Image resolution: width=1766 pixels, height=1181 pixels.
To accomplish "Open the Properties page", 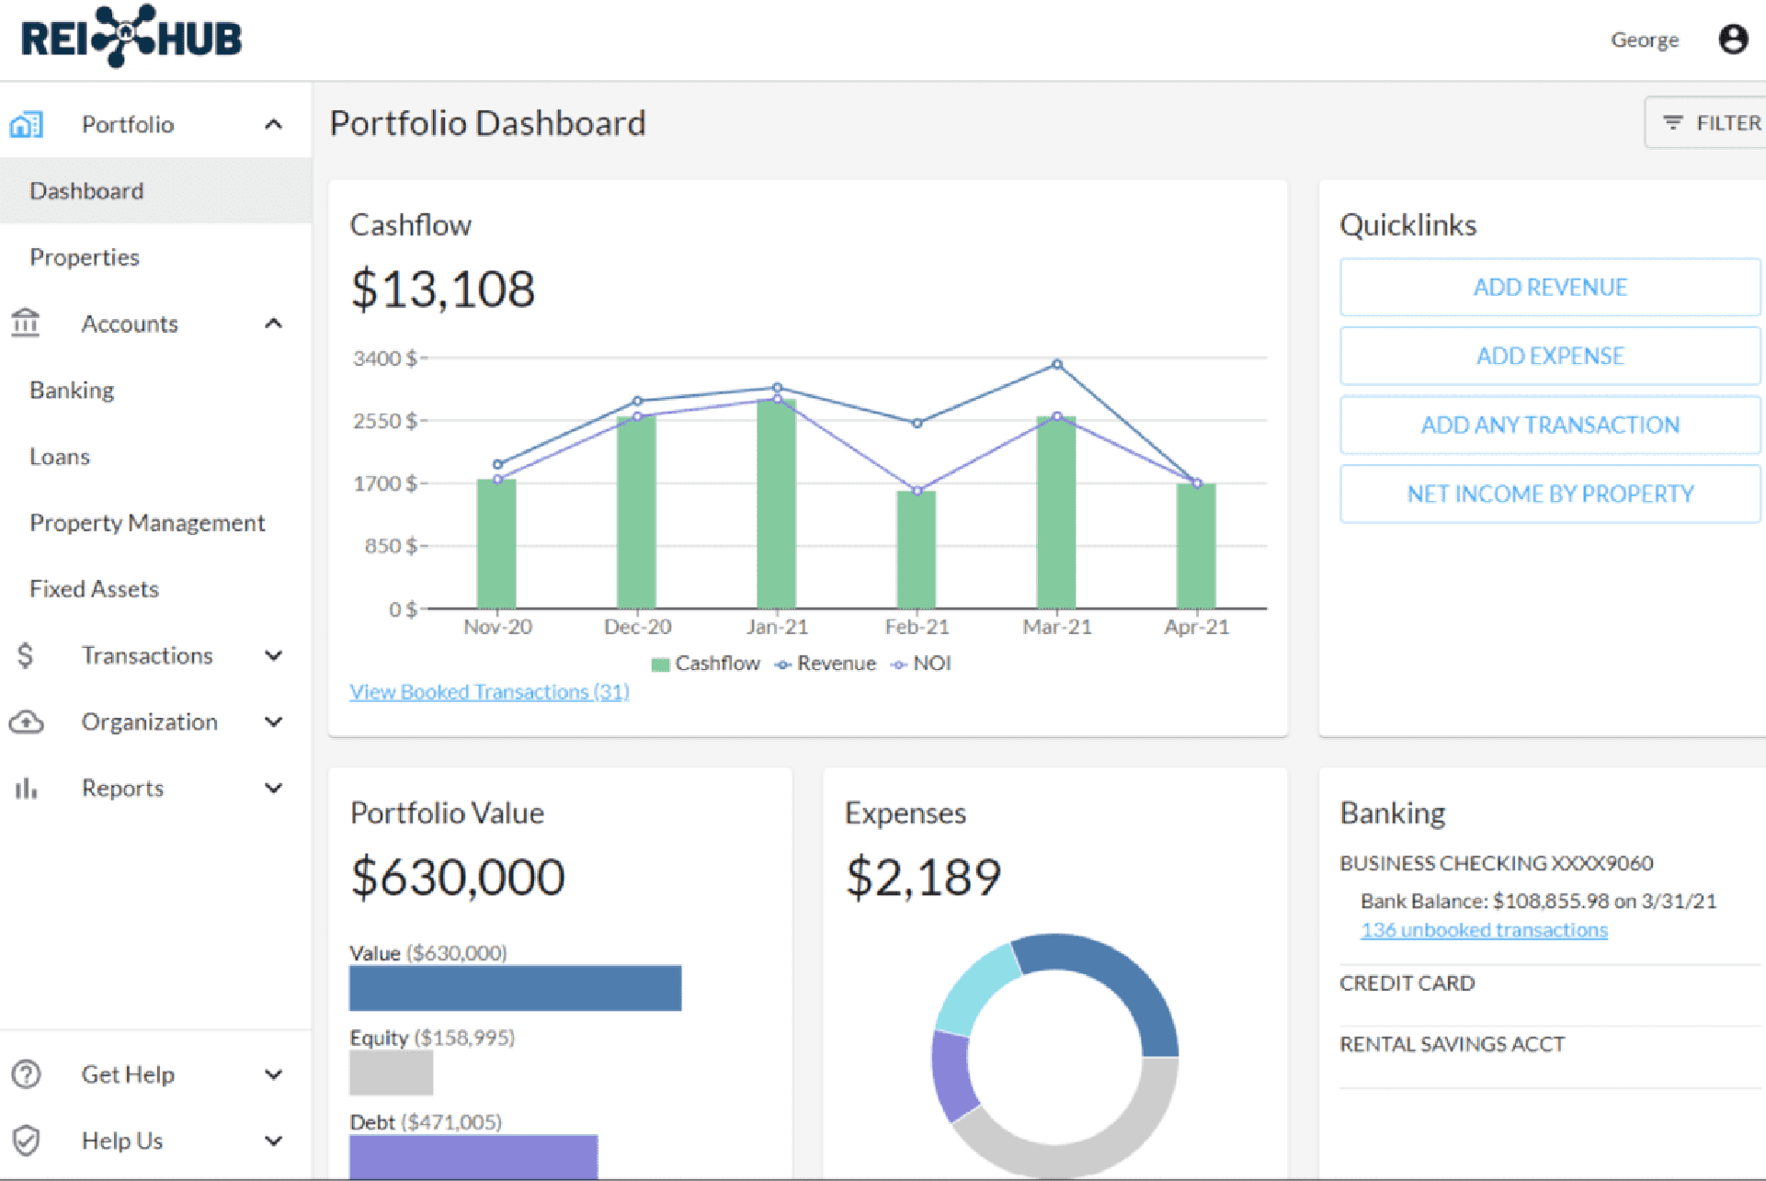I will tap(85, 257).
